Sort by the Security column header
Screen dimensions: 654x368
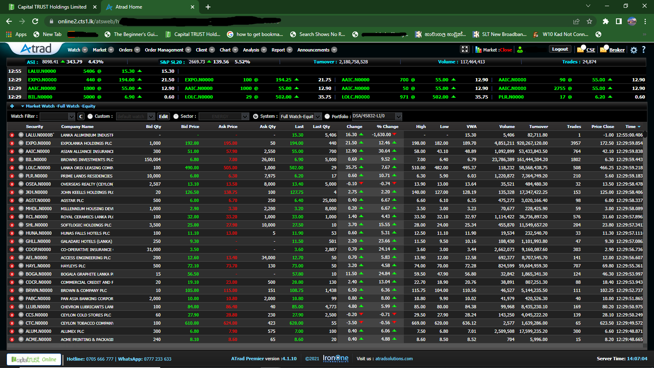click(34, 127)
